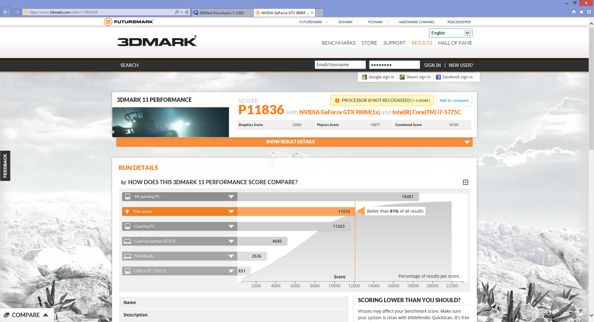The height and width of the screenshot is (322, 594).
Task: Expand the Compare panel arrow
Action: click(x=46, y=315)
